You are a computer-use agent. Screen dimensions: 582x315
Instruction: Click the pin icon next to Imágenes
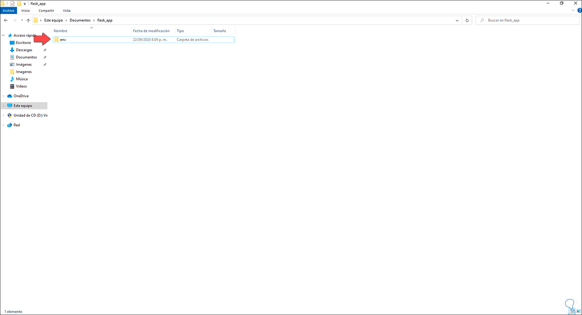click(x=45, y=64)
